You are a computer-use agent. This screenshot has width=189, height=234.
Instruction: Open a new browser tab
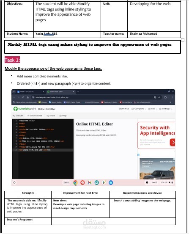[x=78, y=92]
